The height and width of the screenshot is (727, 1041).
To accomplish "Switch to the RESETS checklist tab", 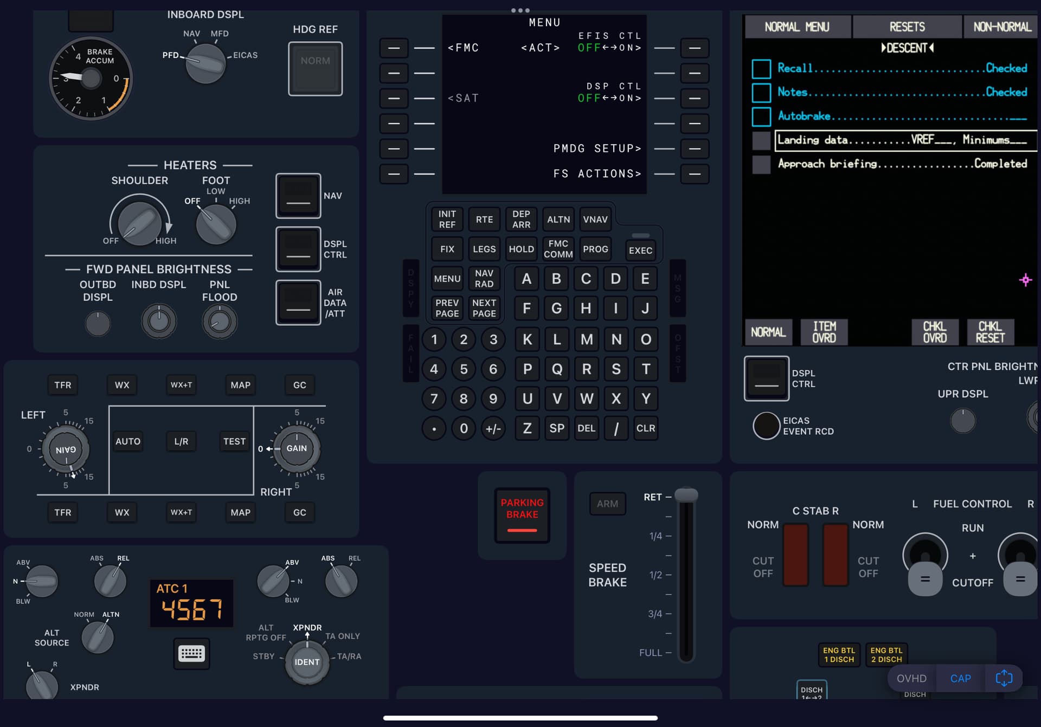I will (x=907, y=27).
